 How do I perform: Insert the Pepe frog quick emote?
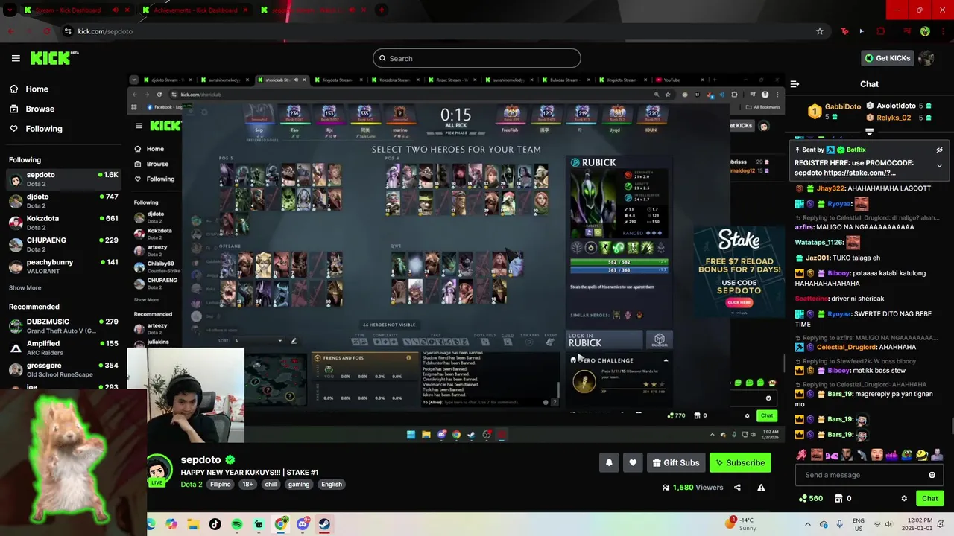click(906, 454)
